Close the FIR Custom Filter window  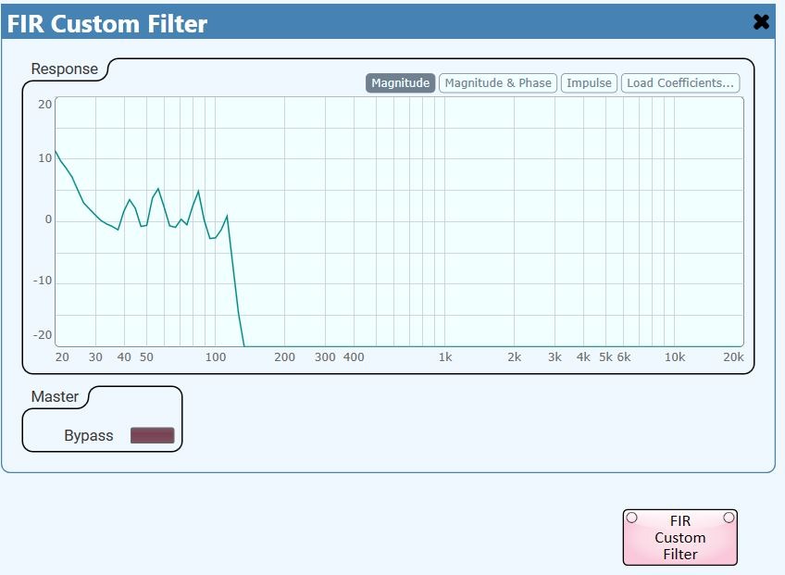tap(761, 21)
